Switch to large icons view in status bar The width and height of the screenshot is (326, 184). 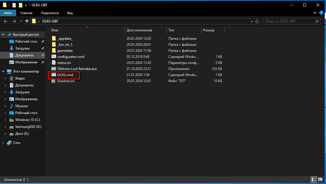click(318, 179)
